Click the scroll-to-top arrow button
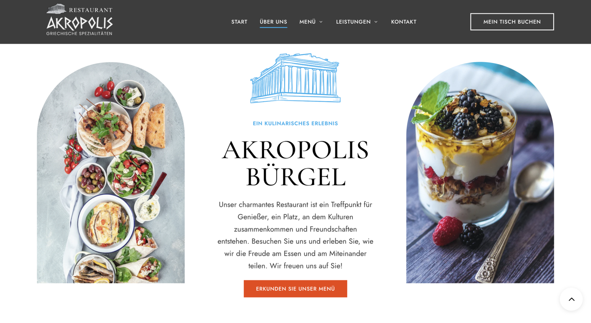Image resolution: width=591 pixels, height=323 pixels. (571, 299)
